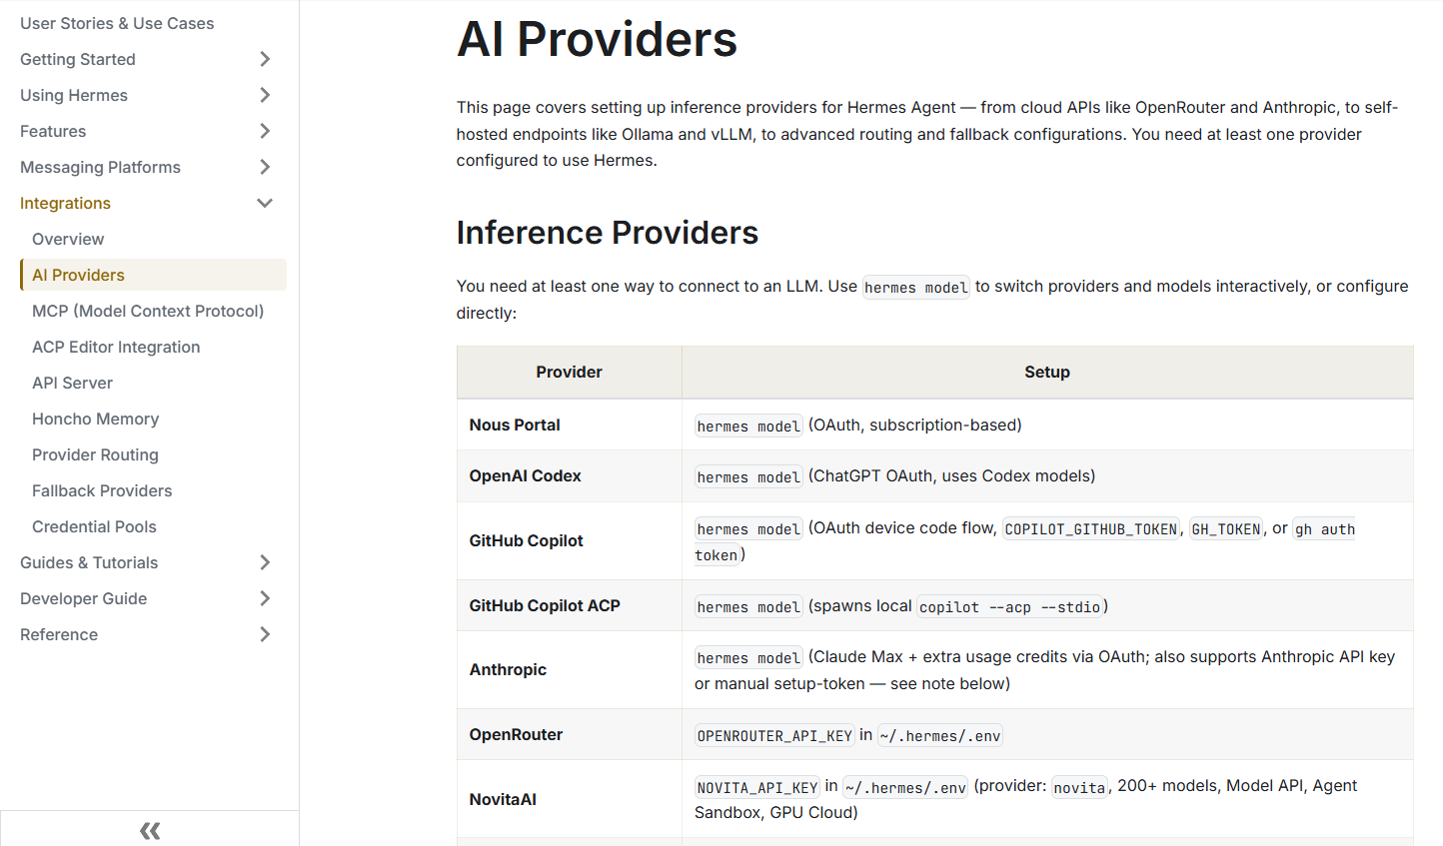Collapse the sidebar with double-chevron icon
1443x846 pixels.
coord(150,830)
